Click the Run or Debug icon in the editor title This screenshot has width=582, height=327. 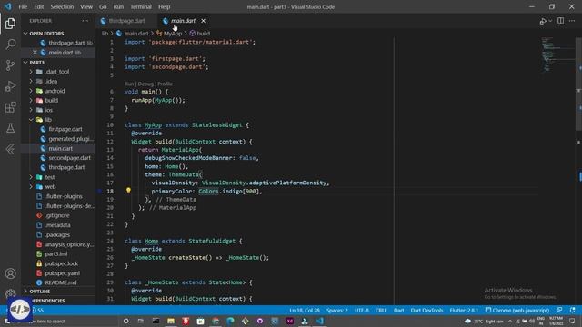click(x=544, y=21)
